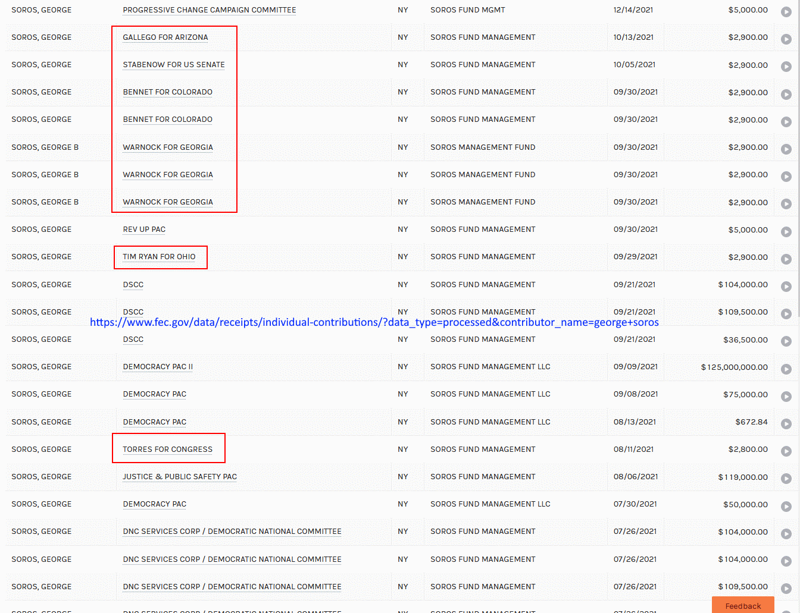This screenshot has height=613, width=800.
Task: Open the Democracy PAC link dated 08/13/2021
Action: coord(155,422)
